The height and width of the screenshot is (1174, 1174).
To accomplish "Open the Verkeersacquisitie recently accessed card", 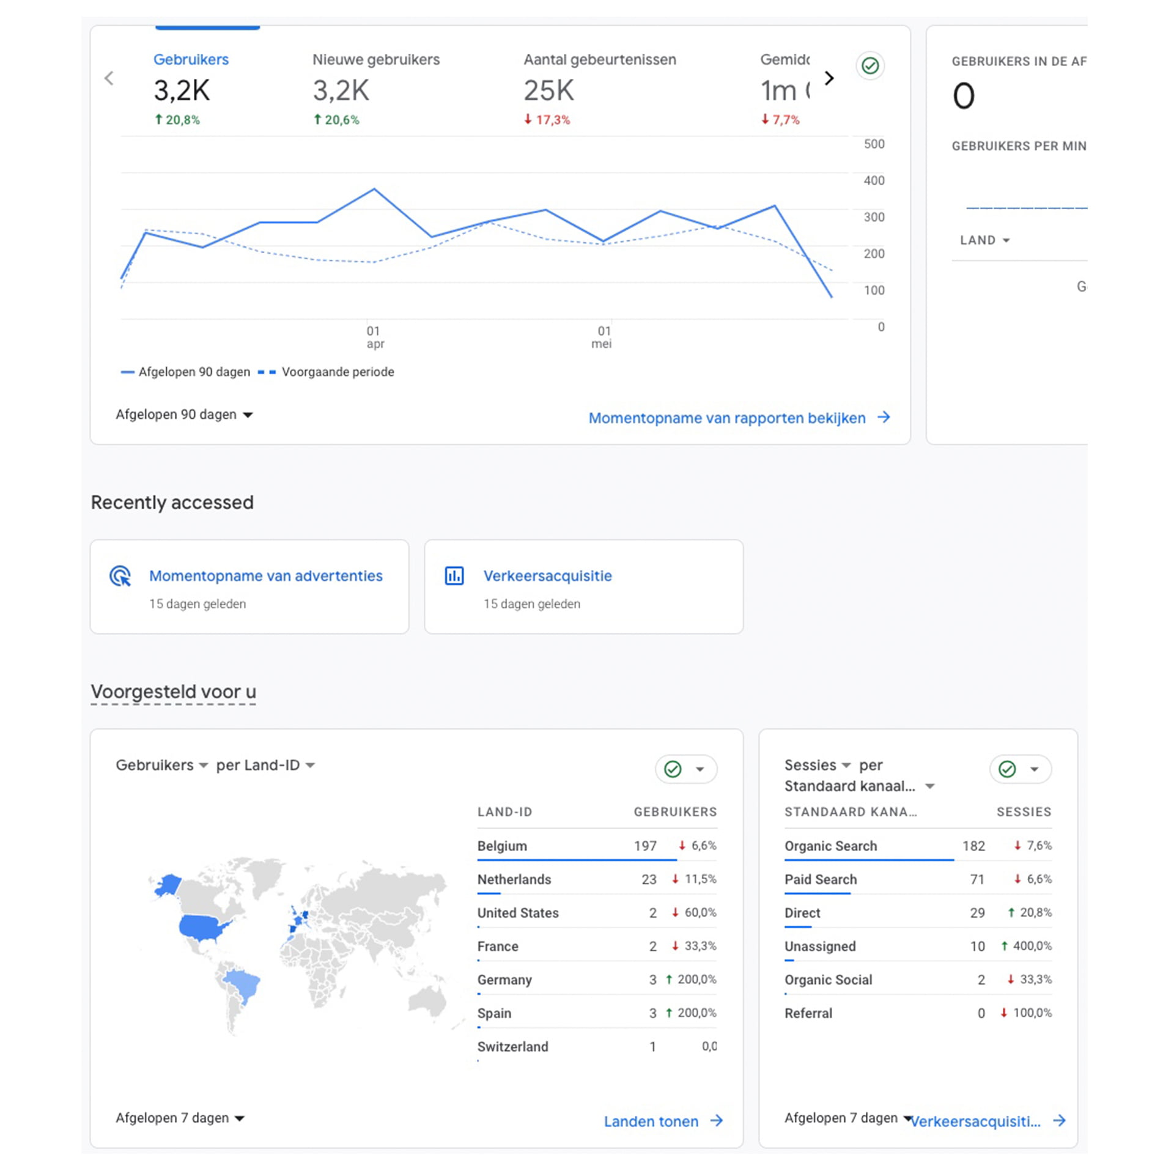I will [x=584, y=586].
